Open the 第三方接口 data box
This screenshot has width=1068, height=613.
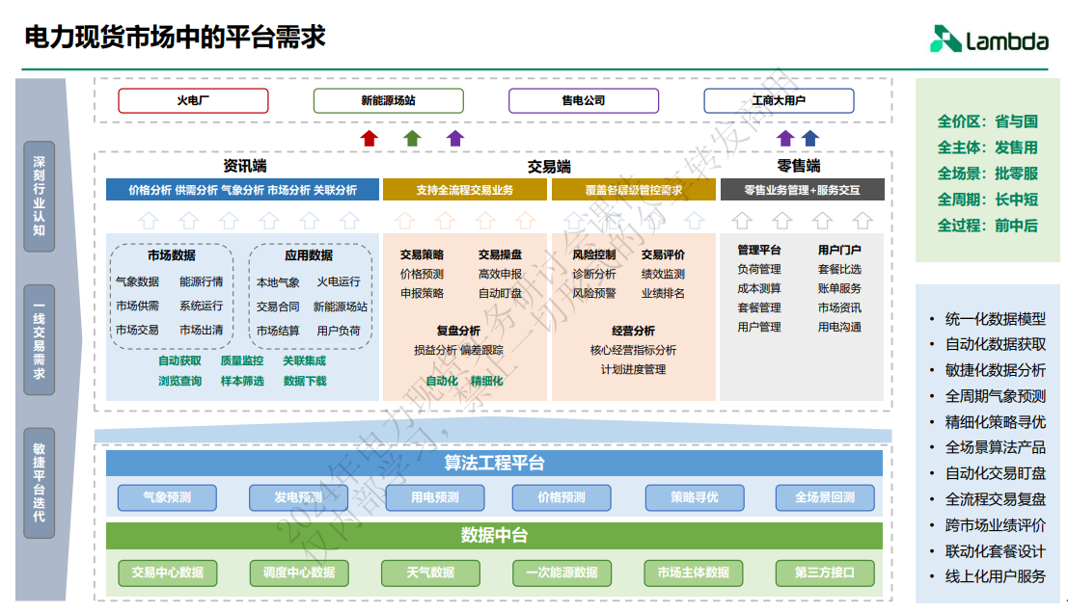pos(825,573)
